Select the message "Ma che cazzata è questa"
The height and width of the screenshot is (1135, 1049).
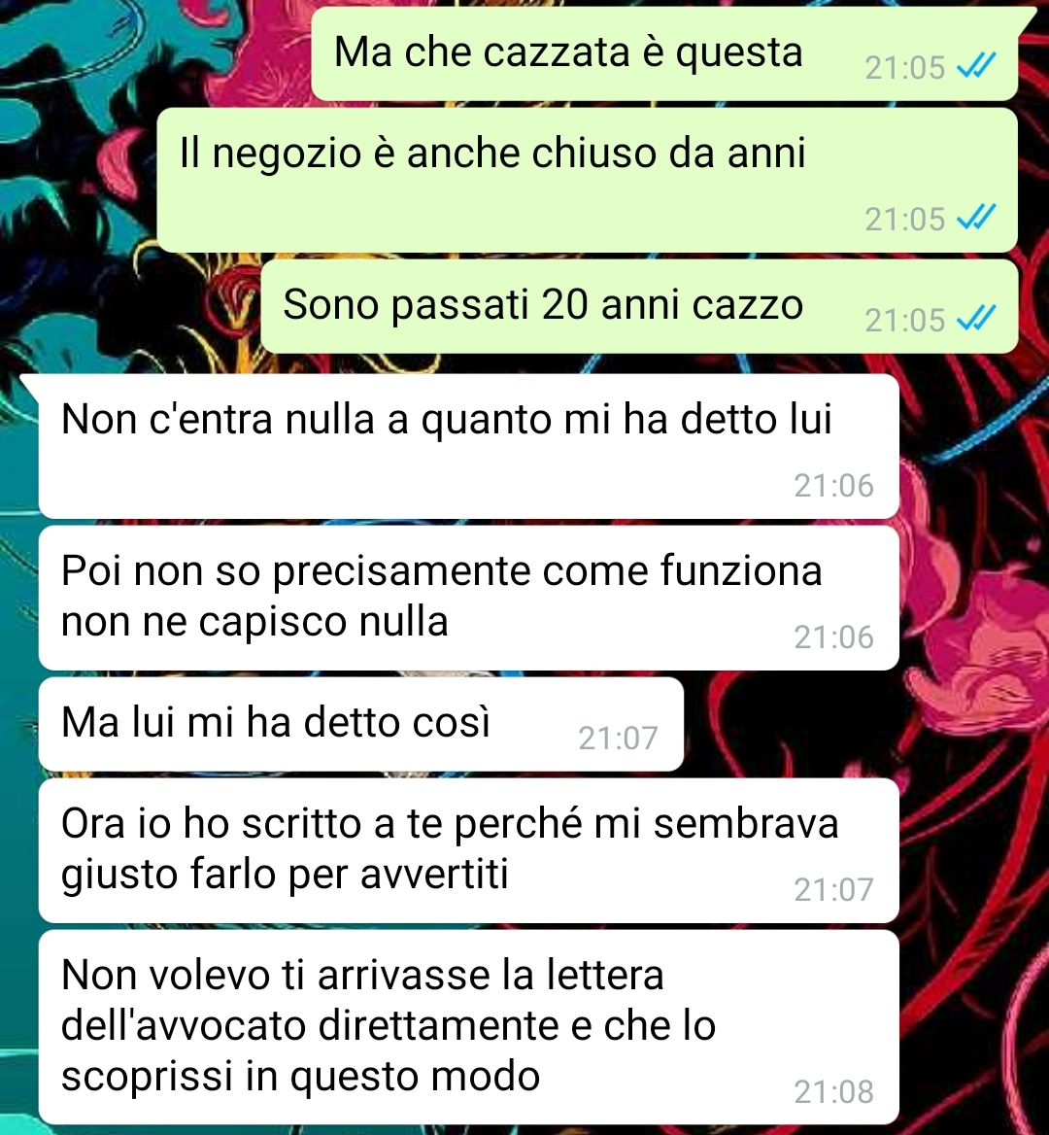[664, 54]
